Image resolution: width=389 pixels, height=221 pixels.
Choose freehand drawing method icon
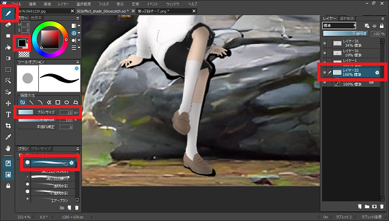pyautogui.click(x=22, y=102)
